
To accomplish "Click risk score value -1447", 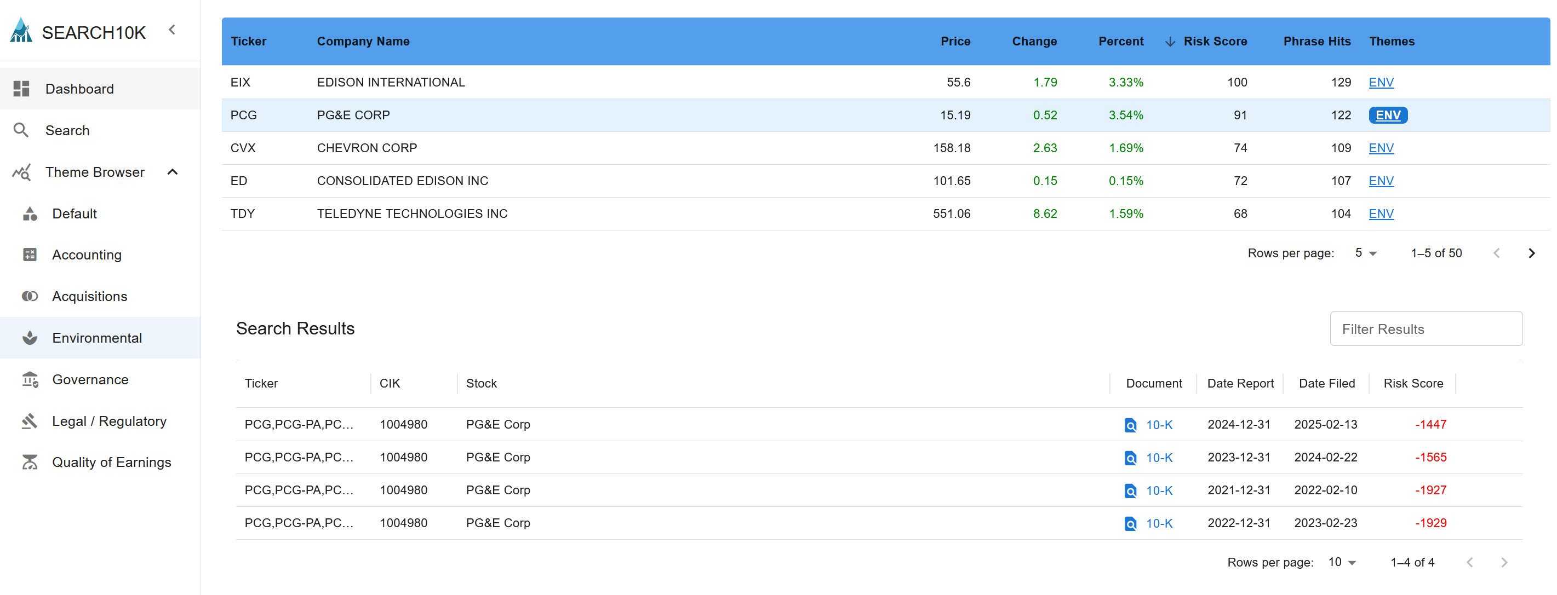I will tap(1430, 425).
